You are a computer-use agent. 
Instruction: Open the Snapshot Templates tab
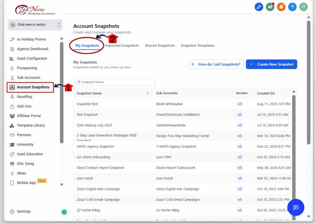click(x=197, y=45)
